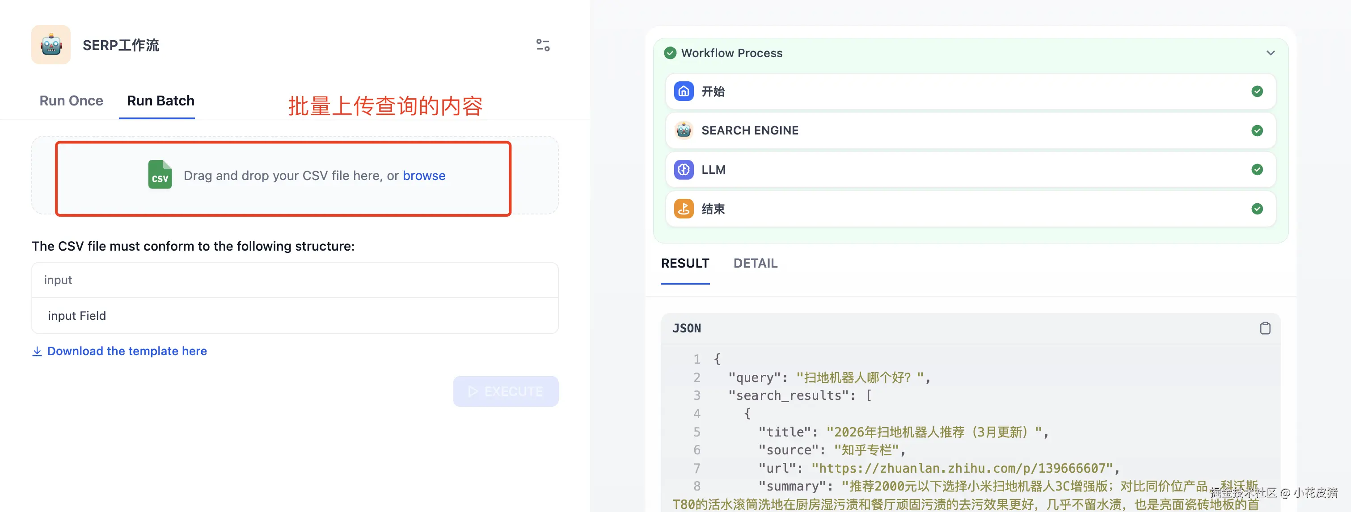
Task: Click the SEARCH ENGINE robot node icon
Action: click(684, 130)
